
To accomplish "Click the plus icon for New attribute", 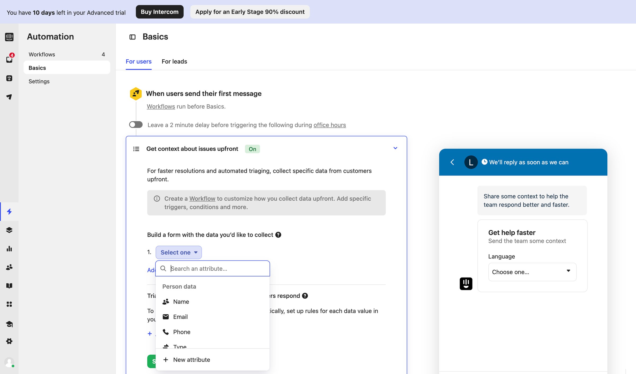I will (166, 360).
